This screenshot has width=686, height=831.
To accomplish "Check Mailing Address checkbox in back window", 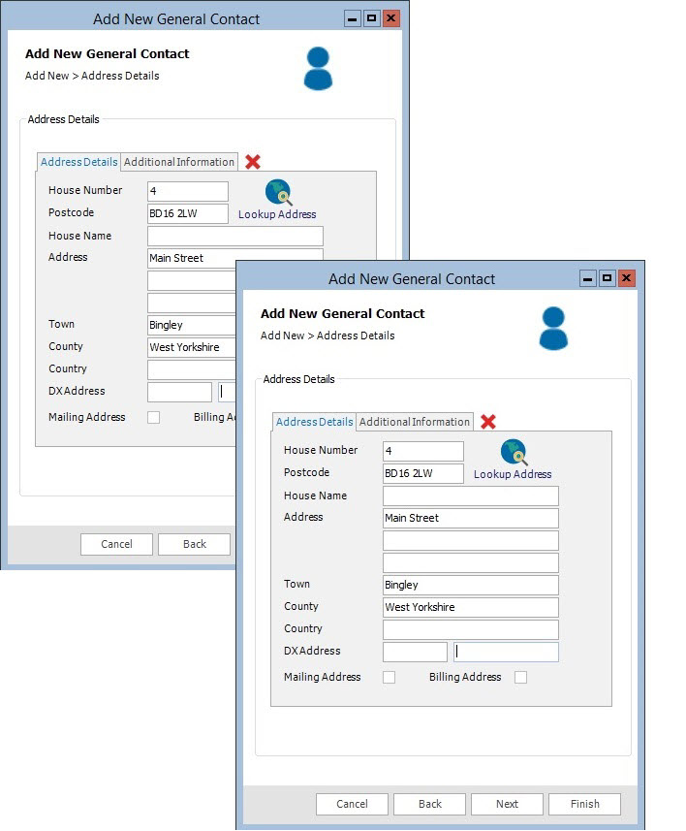I will [153, 418].
